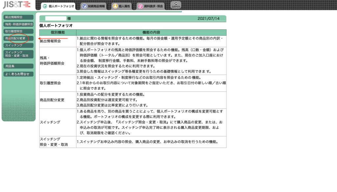337x192 pixels.
Task: Click the pink icon on 資料請求・照会 tab
Action: (141, 6)
